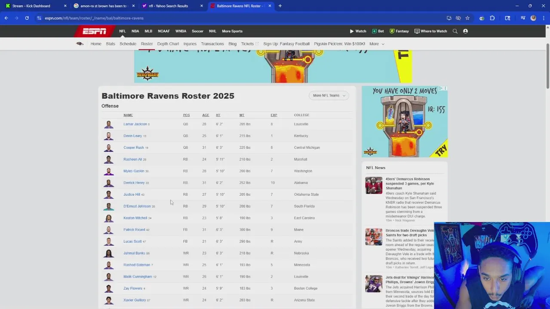Open a new tab with the plus icon
Viewport: 550px width, 309px height.
280,6
